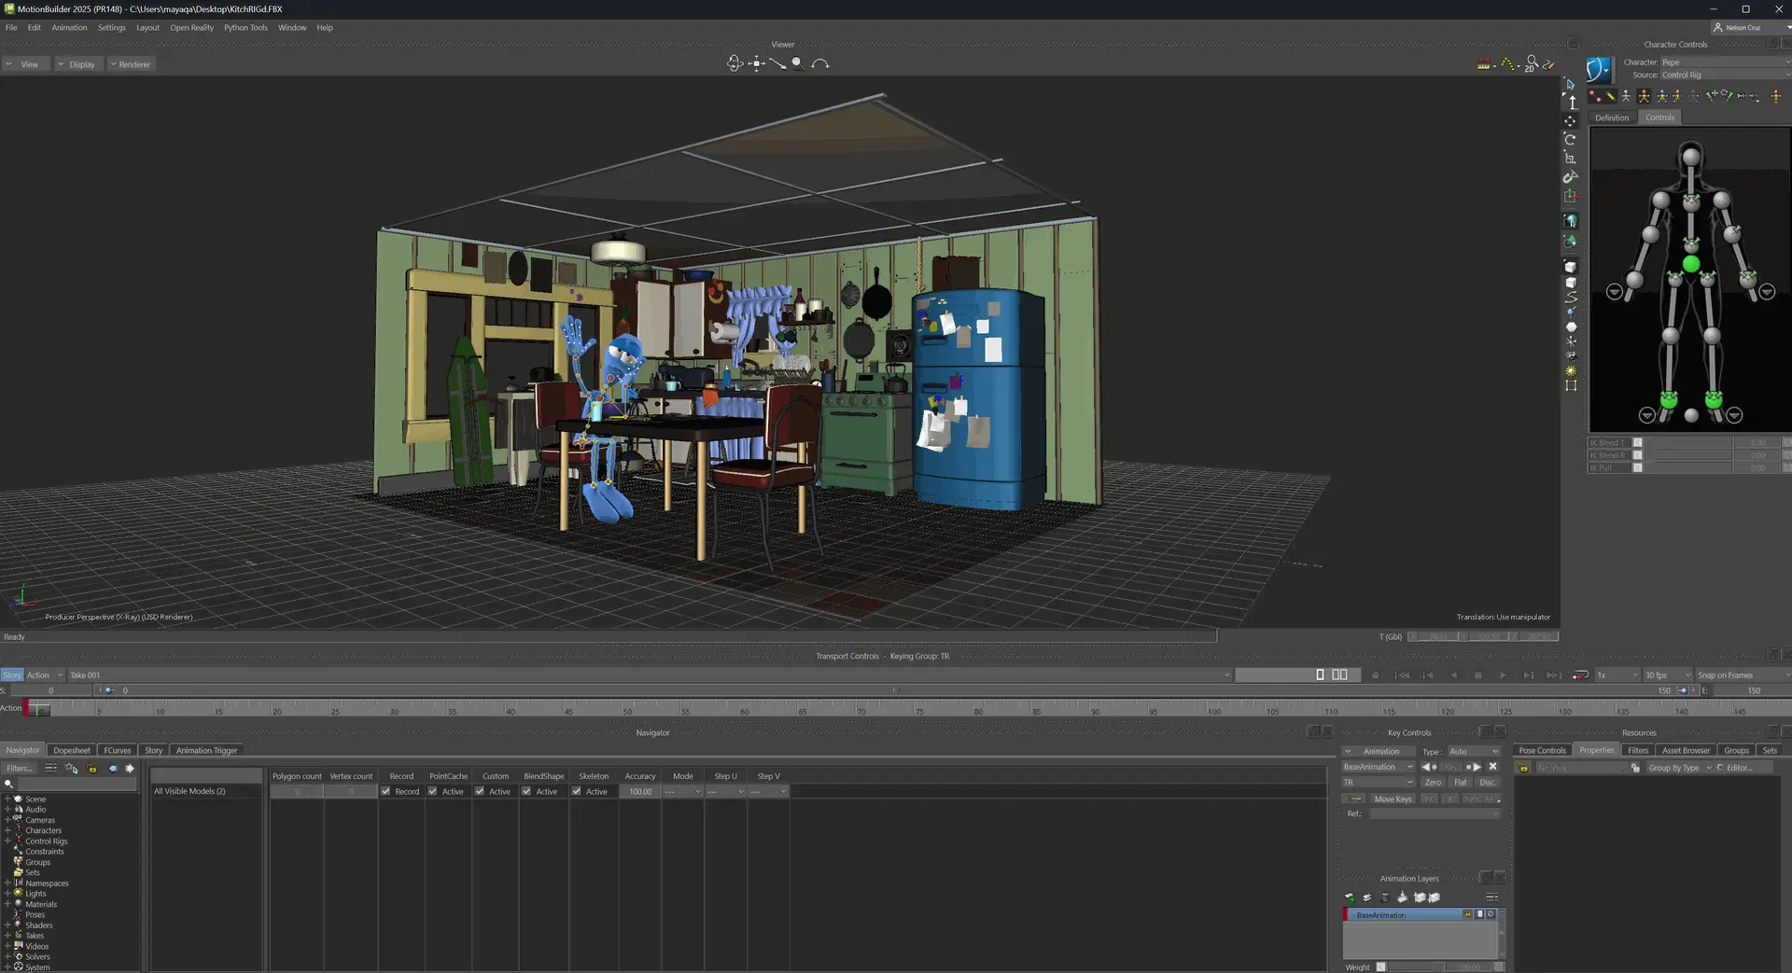The image size is (1792, 973).
Task: Click the Properties panel lock icon
Action: pos(1524,768)
